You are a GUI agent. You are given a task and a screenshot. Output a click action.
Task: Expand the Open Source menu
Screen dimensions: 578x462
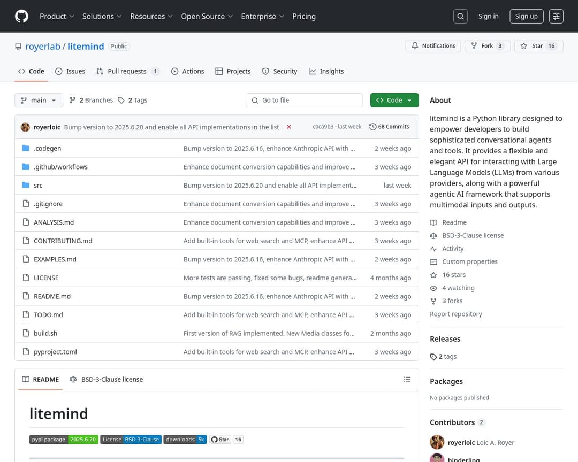pos(207,16)
